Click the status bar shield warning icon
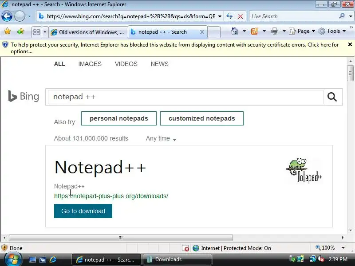 (x=4, y=248)
